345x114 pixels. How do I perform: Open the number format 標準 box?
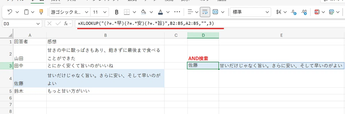[250, 12]
